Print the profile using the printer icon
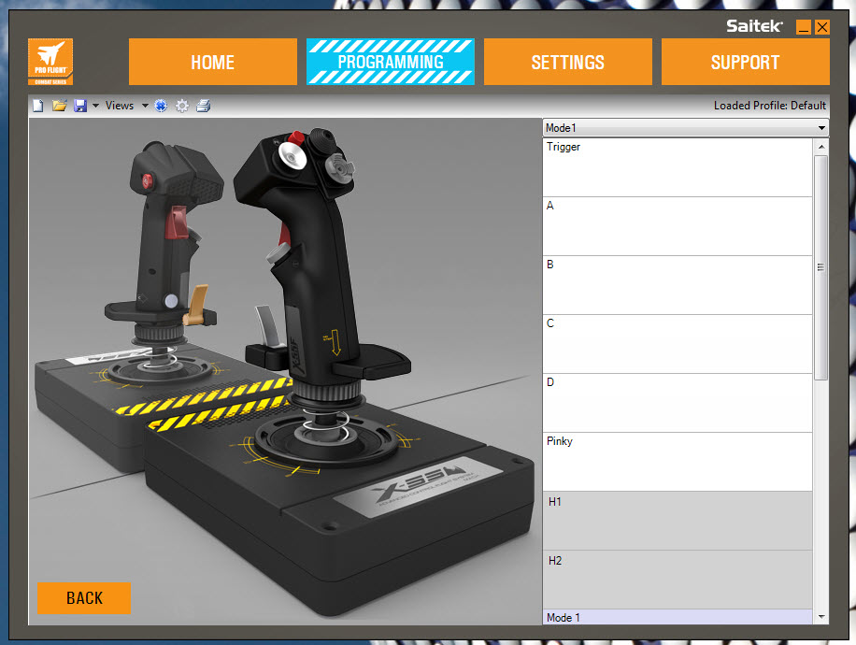 (x=203, y=106)
